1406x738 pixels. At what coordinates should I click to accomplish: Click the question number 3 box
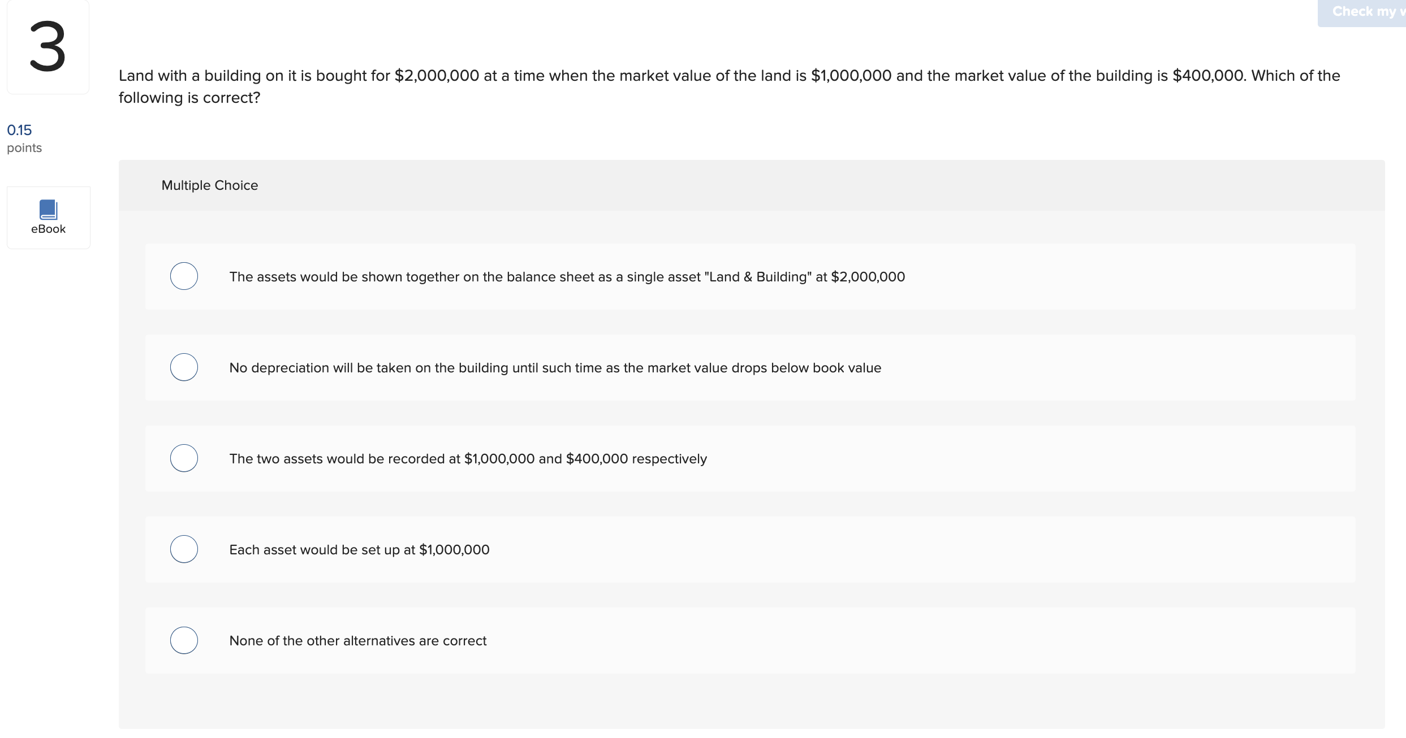point(48,47)
